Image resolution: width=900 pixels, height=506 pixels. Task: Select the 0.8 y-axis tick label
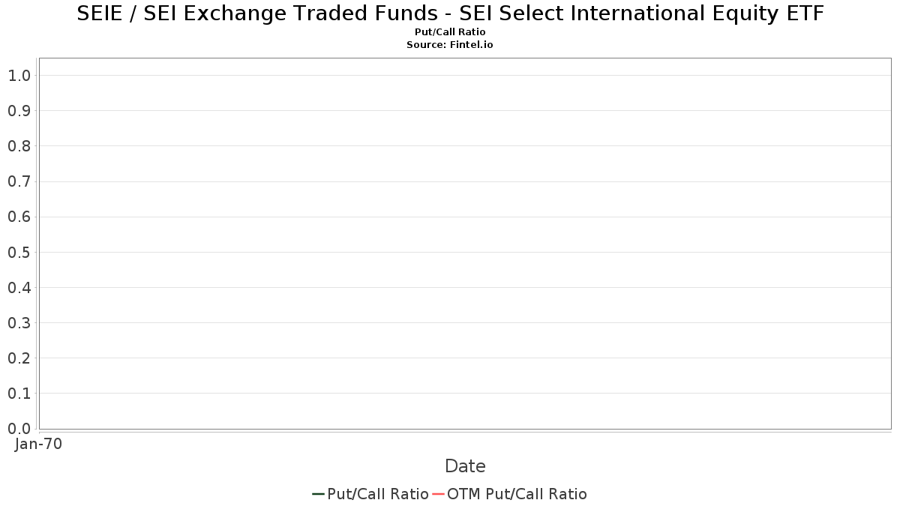[19, 146]
